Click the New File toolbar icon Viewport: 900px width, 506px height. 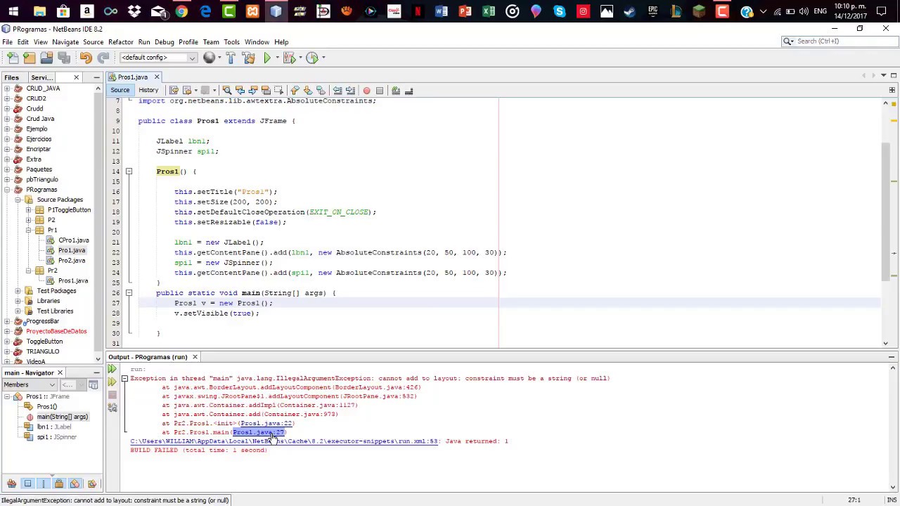[13, 58]
